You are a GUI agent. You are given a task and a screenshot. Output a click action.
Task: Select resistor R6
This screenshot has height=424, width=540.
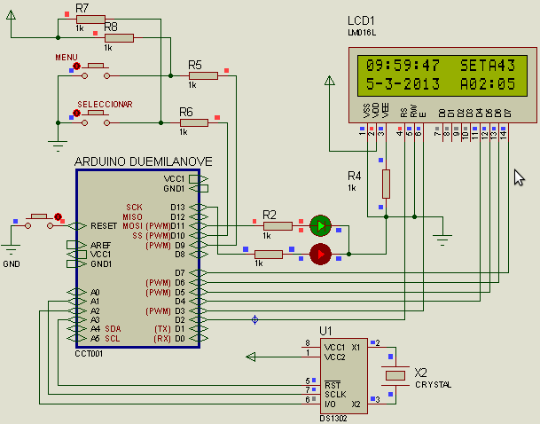point(194,122)
